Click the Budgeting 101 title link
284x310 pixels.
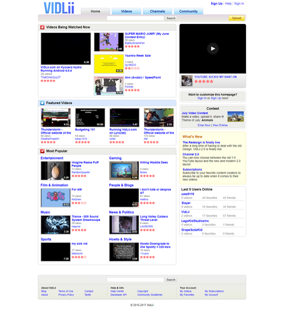pyautogui.click(x=85, y=130)
